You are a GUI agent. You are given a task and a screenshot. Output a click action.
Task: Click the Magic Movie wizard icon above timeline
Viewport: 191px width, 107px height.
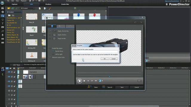point(3,69)
